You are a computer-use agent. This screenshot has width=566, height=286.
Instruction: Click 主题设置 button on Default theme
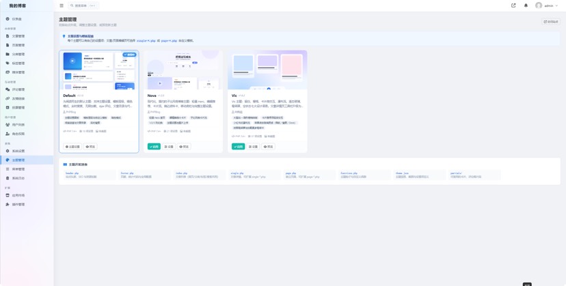click(x=72, y=147)
